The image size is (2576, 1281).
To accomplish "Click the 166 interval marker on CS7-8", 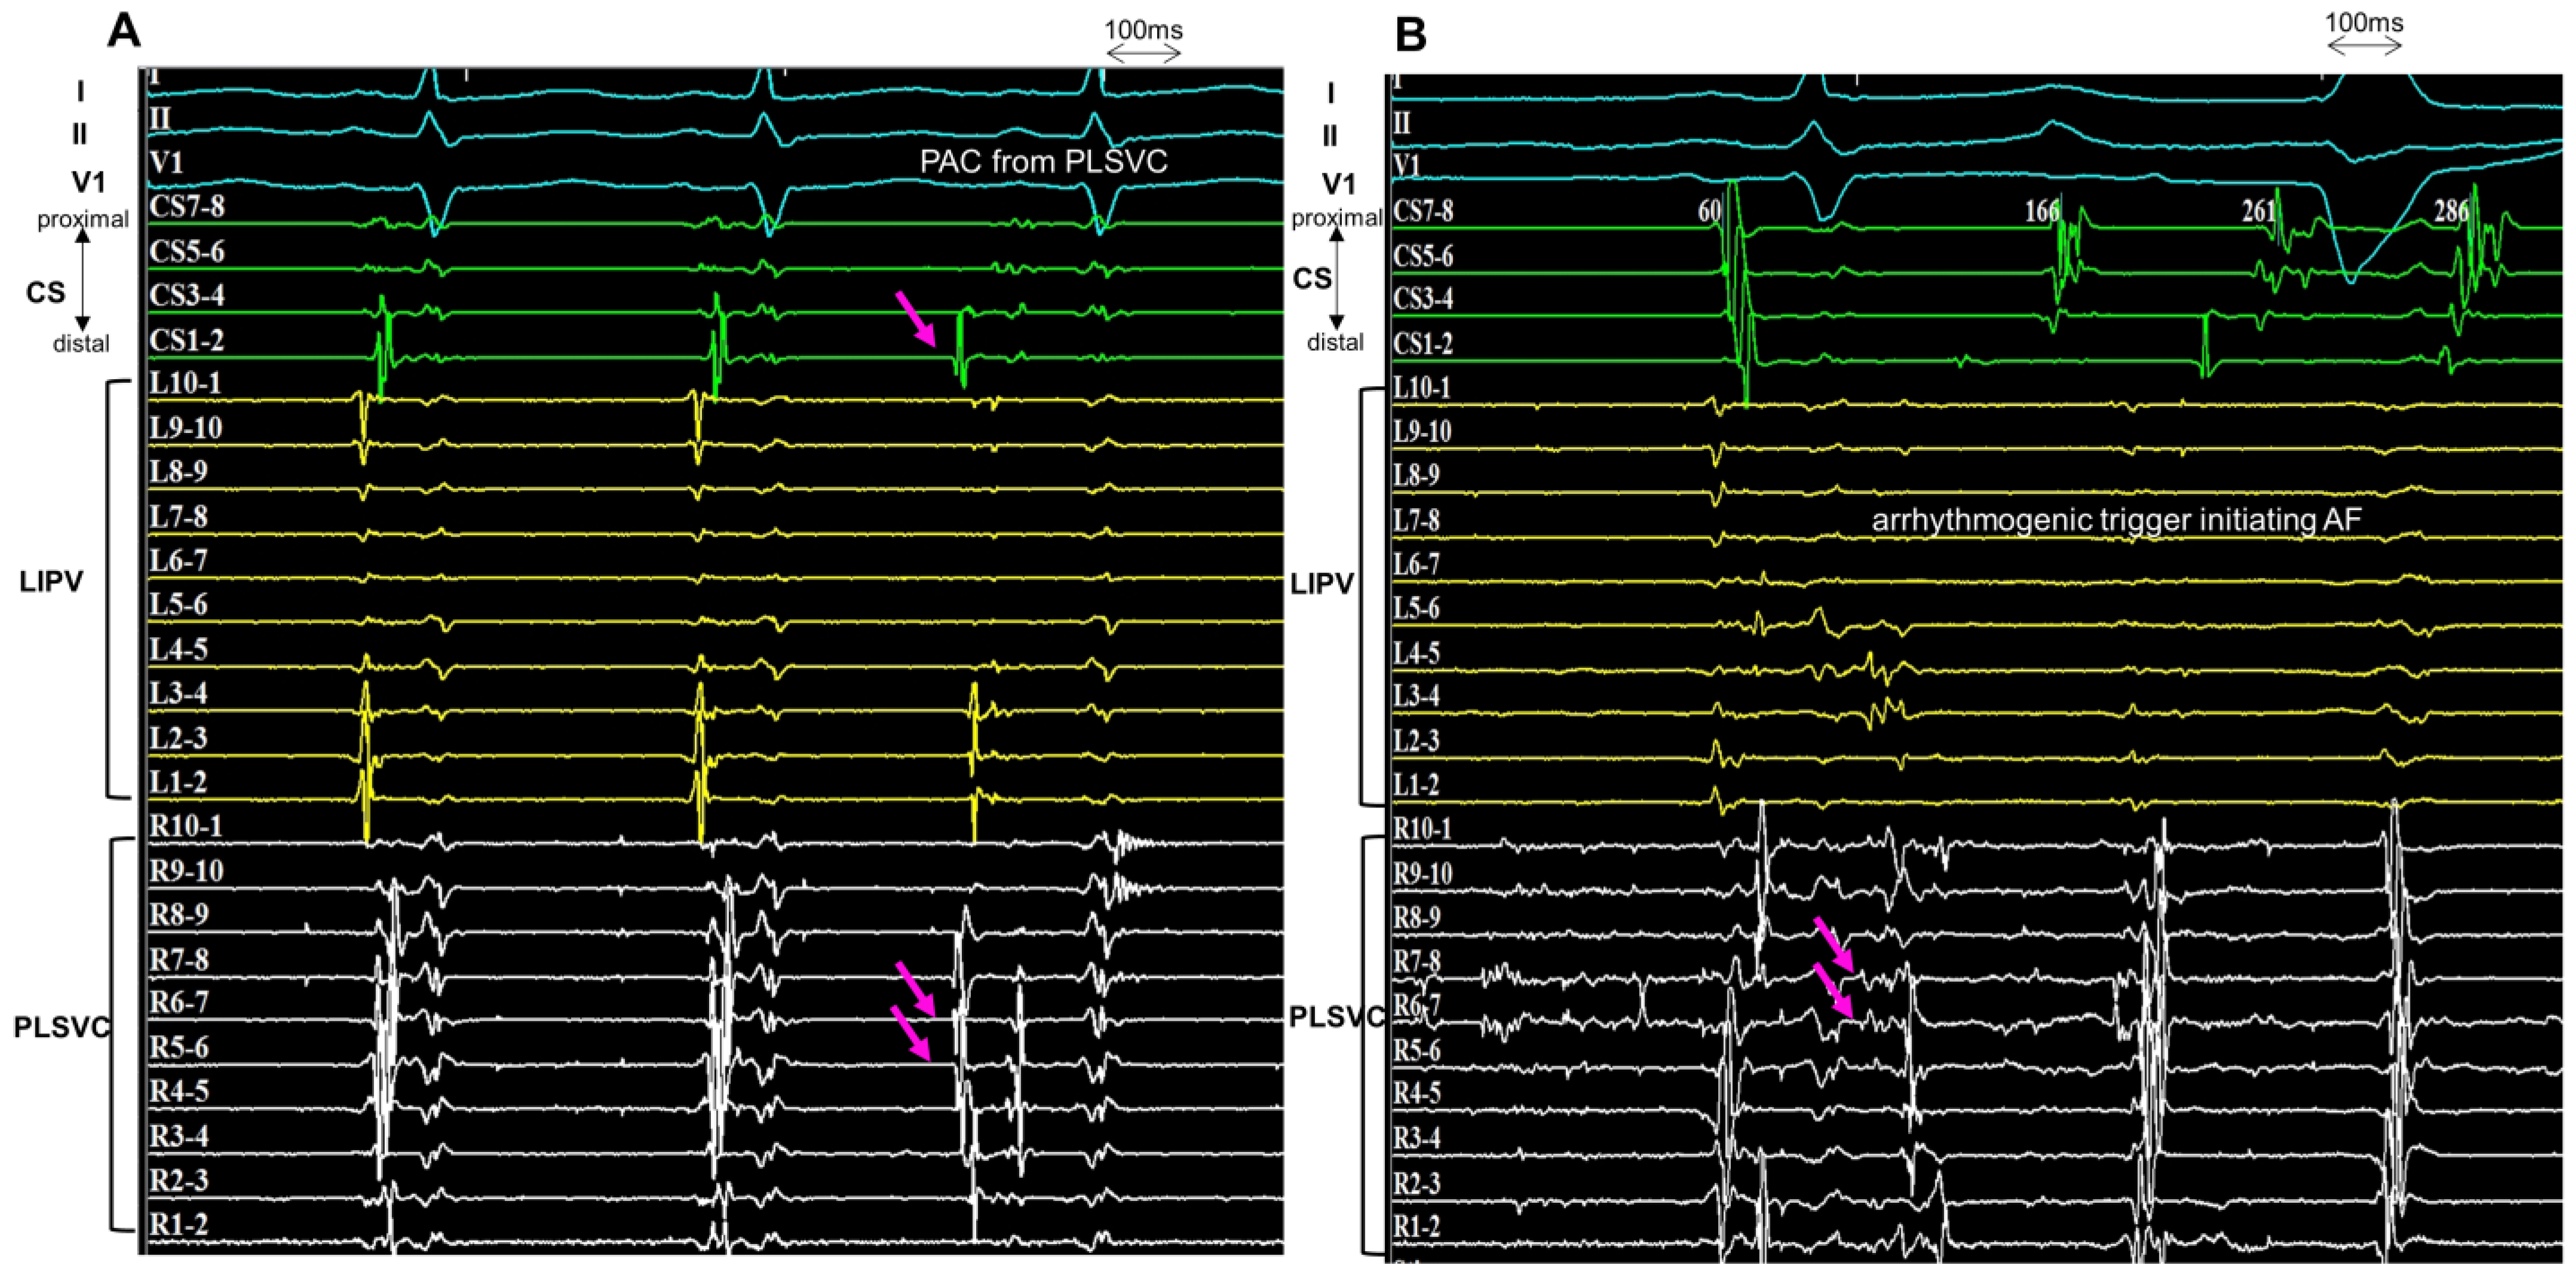I will click(2042, 211).
